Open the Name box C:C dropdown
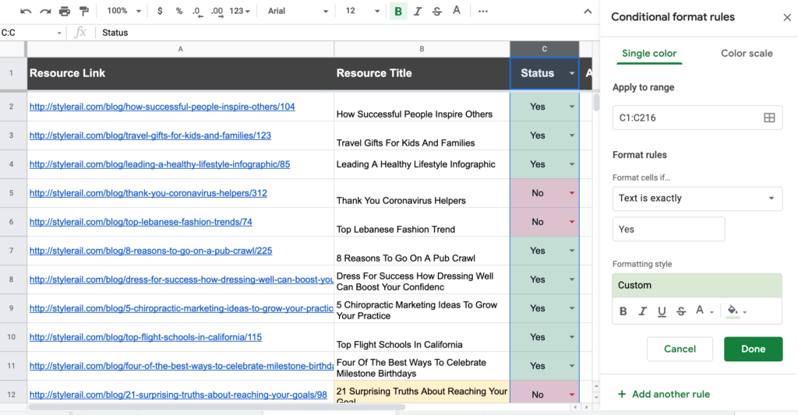 (x=59, y=33)
